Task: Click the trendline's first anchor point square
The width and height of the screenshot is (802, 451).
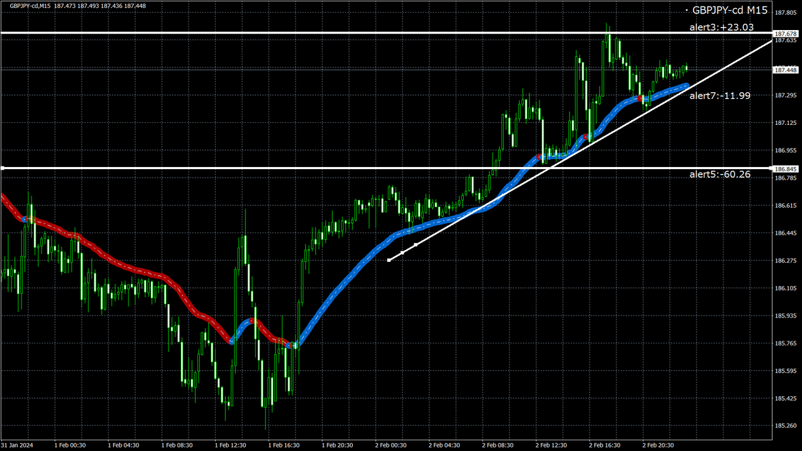Action: [x=389, y=260]
